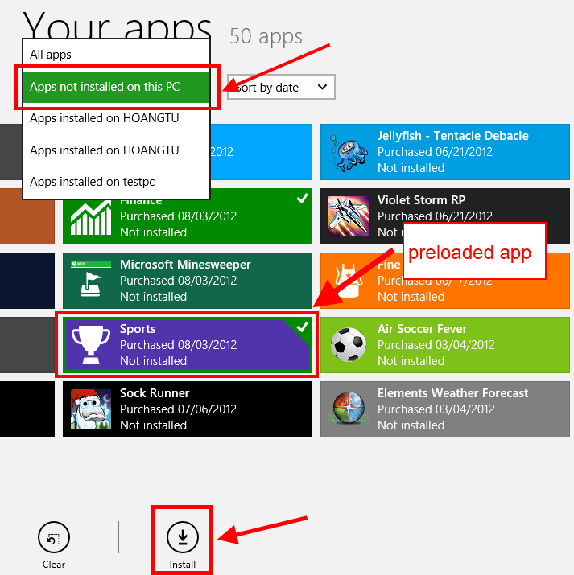The height and width of the screenshot is (575, 574).
Task: Click Not installed under Elements Weather Forecast
Action: (x=411, y=425)
